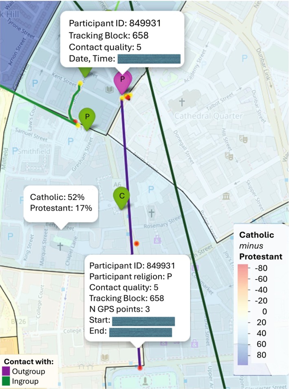Click the parking P icon near Samuel Street
Viewport: 289px width, 389px height.
(71, 141)
